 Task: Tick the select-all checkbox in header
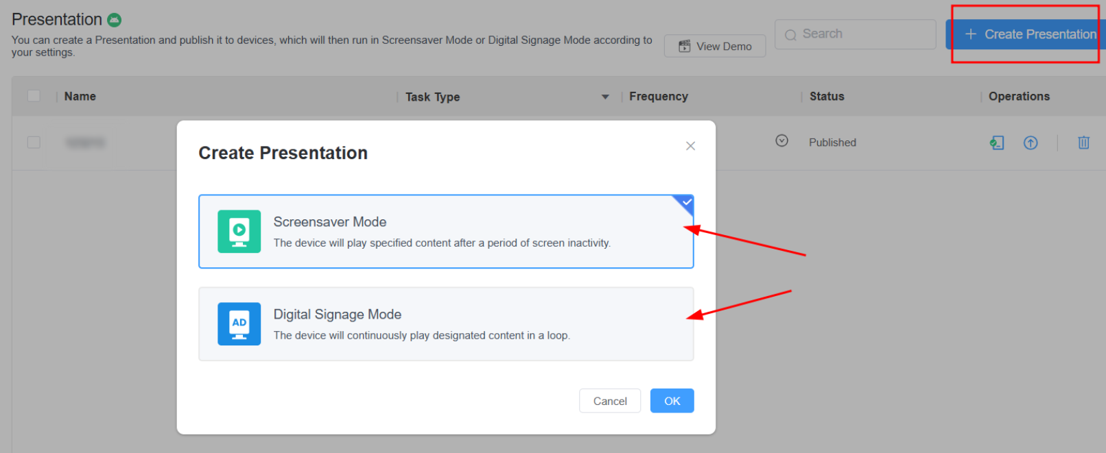(x=34, y=96)
